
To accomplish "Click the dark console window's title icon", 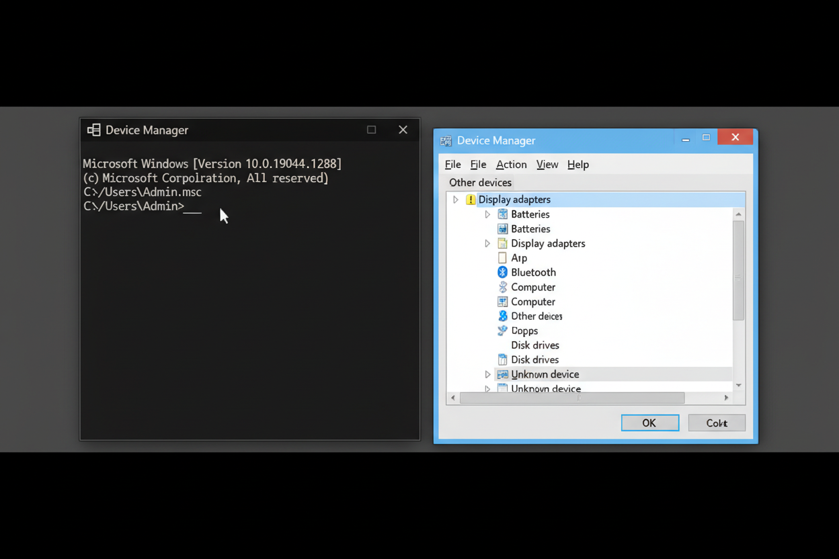I will click(x=94, y=130).
